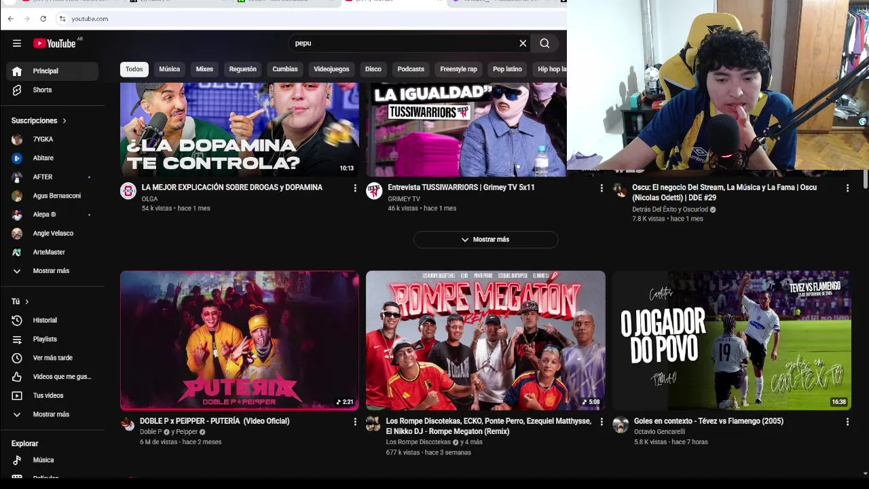Image resolution: width=869 pixels, height=489 pixels.
Task: Go back with the browser back arrow
Action: point(10,19)
